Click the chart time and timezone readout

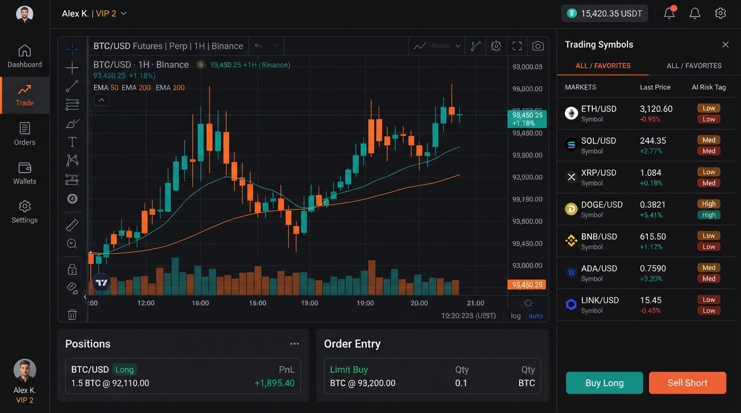point(469,316)
